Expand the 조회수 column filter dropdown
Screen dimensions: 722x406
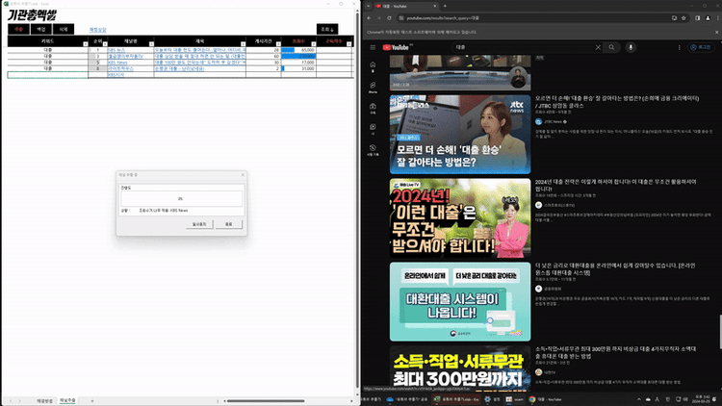coord(314,44)
